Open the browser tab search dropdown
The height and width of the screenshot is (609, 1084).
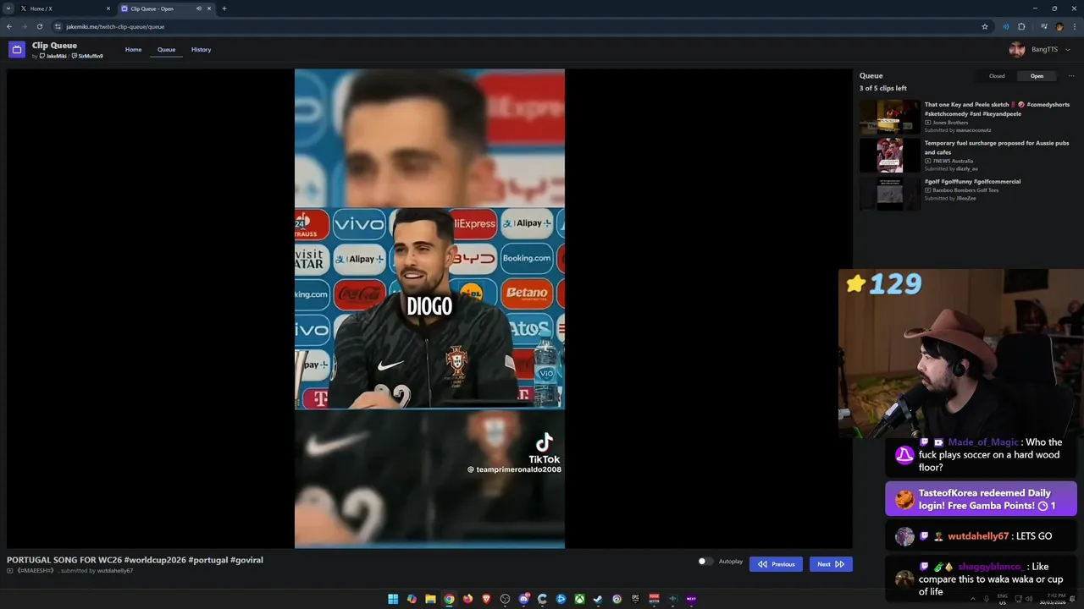(8, 8)
